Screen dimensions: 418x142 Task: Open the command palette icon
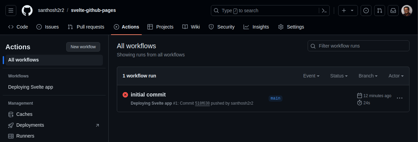(x=324, y=11)
